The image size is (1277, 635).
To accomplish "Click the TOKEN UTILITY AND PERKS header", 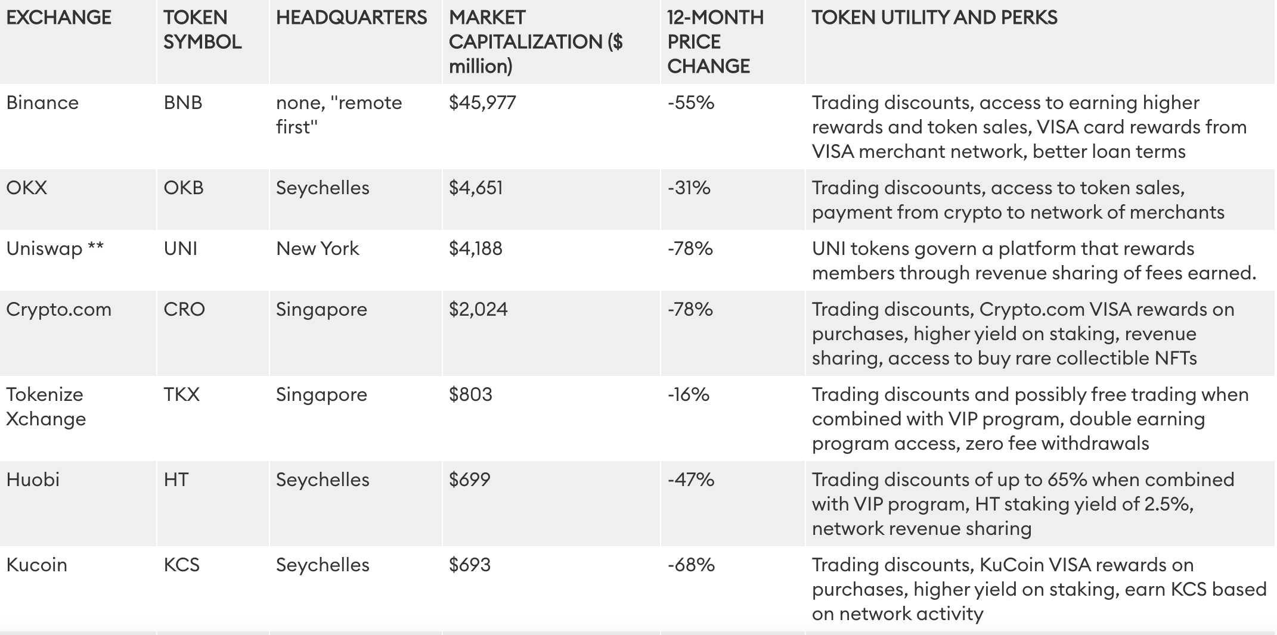I will tap(934, 18).
